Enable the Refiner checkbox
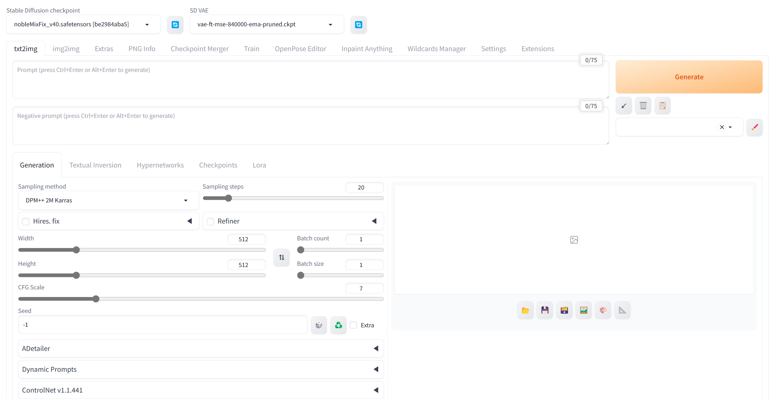Image resolution: width=775 pixels, height=399 pixels. (x=210, y=221)
